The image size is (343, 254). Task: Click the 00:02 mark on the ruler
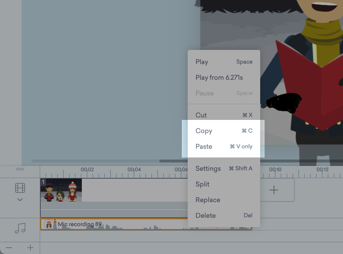pos(87,169)
